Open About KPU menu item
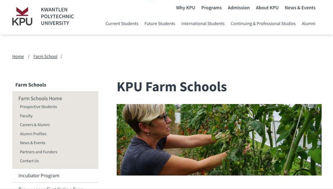Viewport: 333px width, 189px height. click(267, 8)
